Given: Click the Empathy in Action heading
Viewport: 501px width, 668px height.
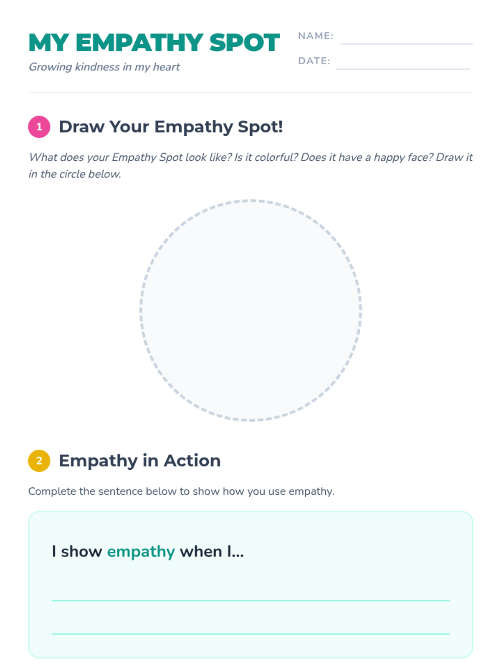Looking at the screenshot, I should click(139, 461).
